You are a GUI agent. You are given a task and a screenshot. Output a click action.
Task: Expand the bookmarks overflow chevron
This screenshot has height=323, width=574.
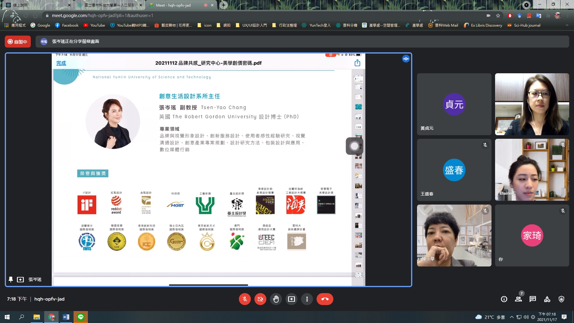point(567,25)
